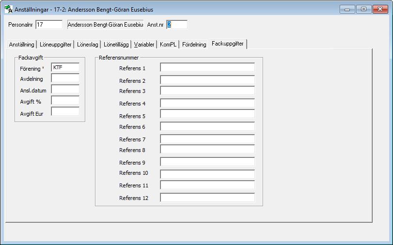Click the Förening field with KTF
Viewport: 393px width, 245px height.
click(65, 67)
